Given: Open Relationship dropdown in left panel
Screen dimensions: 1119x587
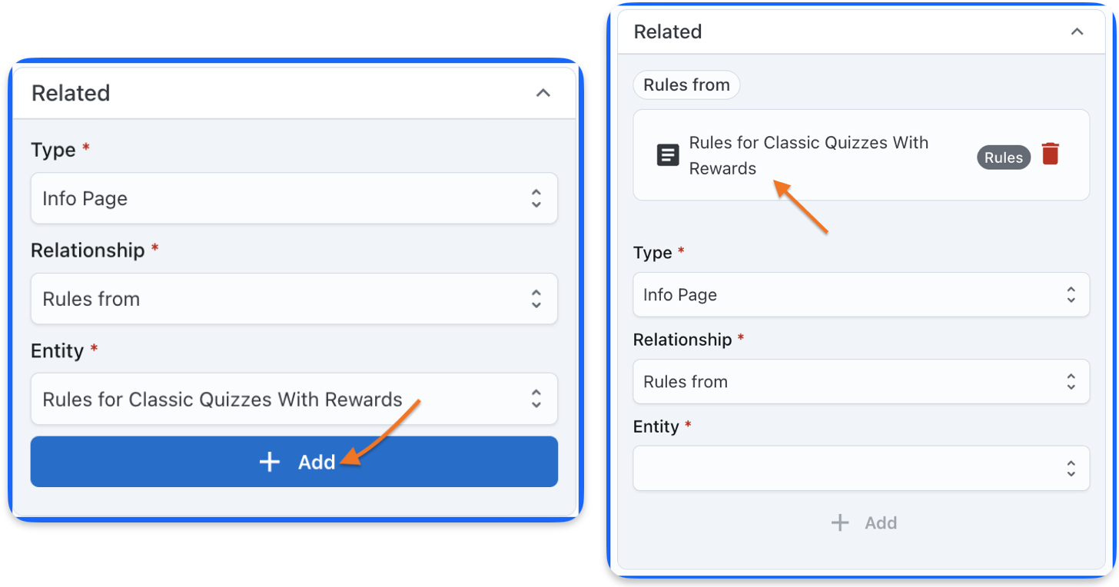Looking at the screenshot, I should (294, 299).
